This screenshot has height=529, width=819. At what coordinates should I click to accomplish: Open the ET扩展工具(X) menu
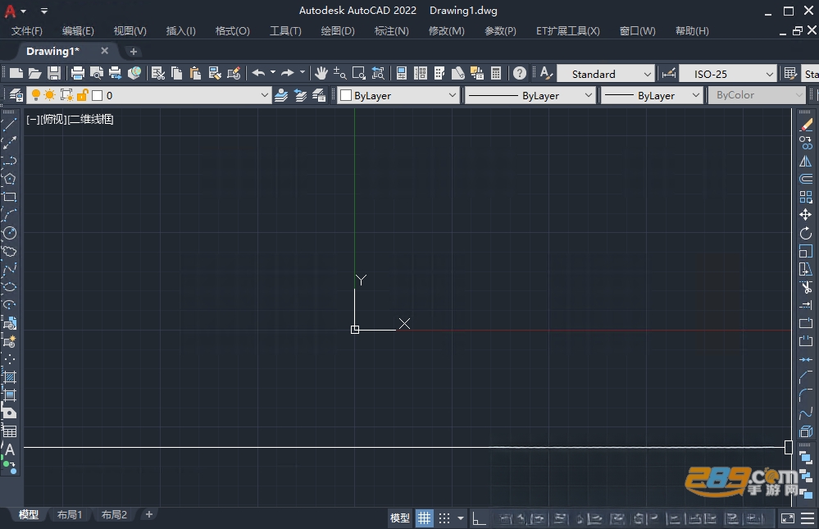pos(568,31)
